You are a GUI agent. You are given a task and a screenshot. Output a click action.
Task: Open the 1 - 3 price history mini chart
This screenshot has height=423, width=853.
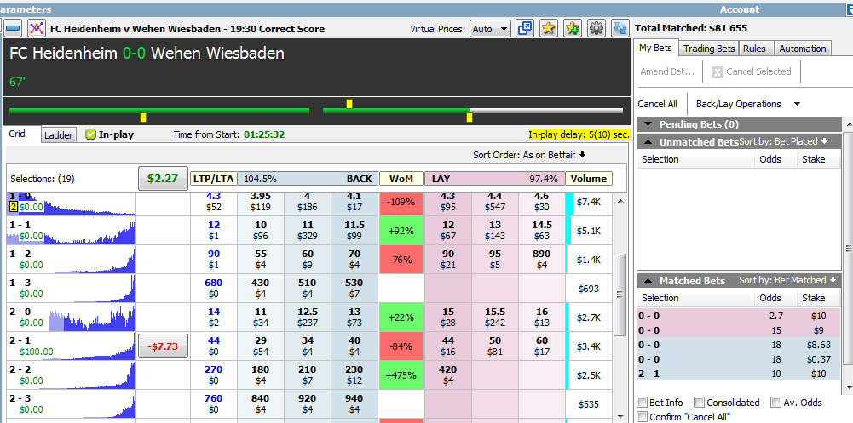pos(71,289)
